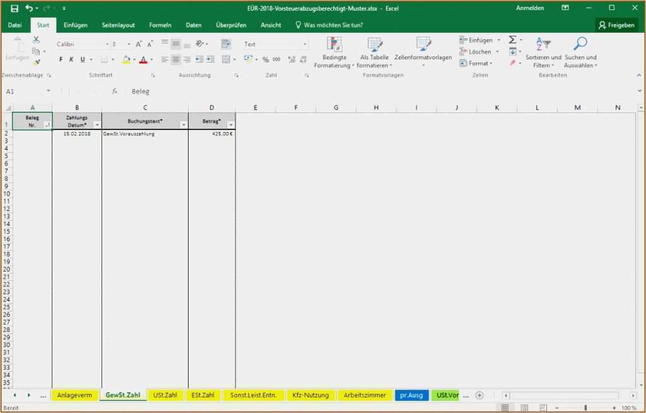Click the Freigeben button
646x413 pixels.
[617, 25]
